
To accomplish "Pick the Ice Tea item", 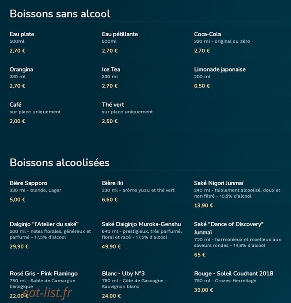I will tap(111, 70).
